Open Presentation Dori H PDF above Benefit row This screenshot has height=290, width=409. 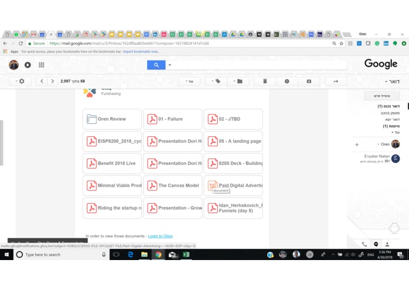pos(172,141)
